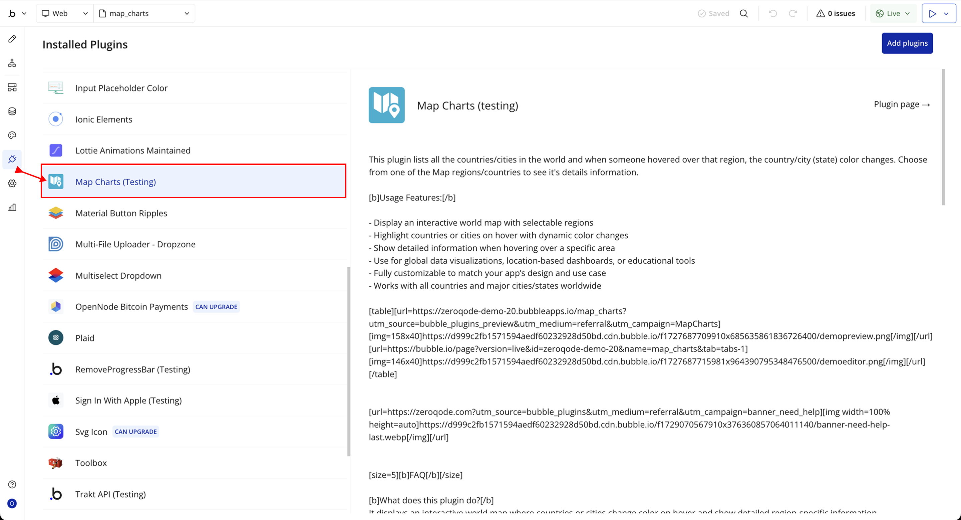This screenshot has width=961, height=520.
Task: Click the plugin list vertical scrollbar
Action: [349, 361]
